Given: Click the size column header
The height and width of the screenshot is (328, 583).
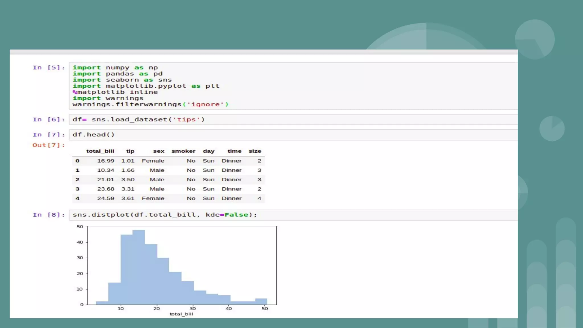Looking at the screenshot, I should 255,151.
